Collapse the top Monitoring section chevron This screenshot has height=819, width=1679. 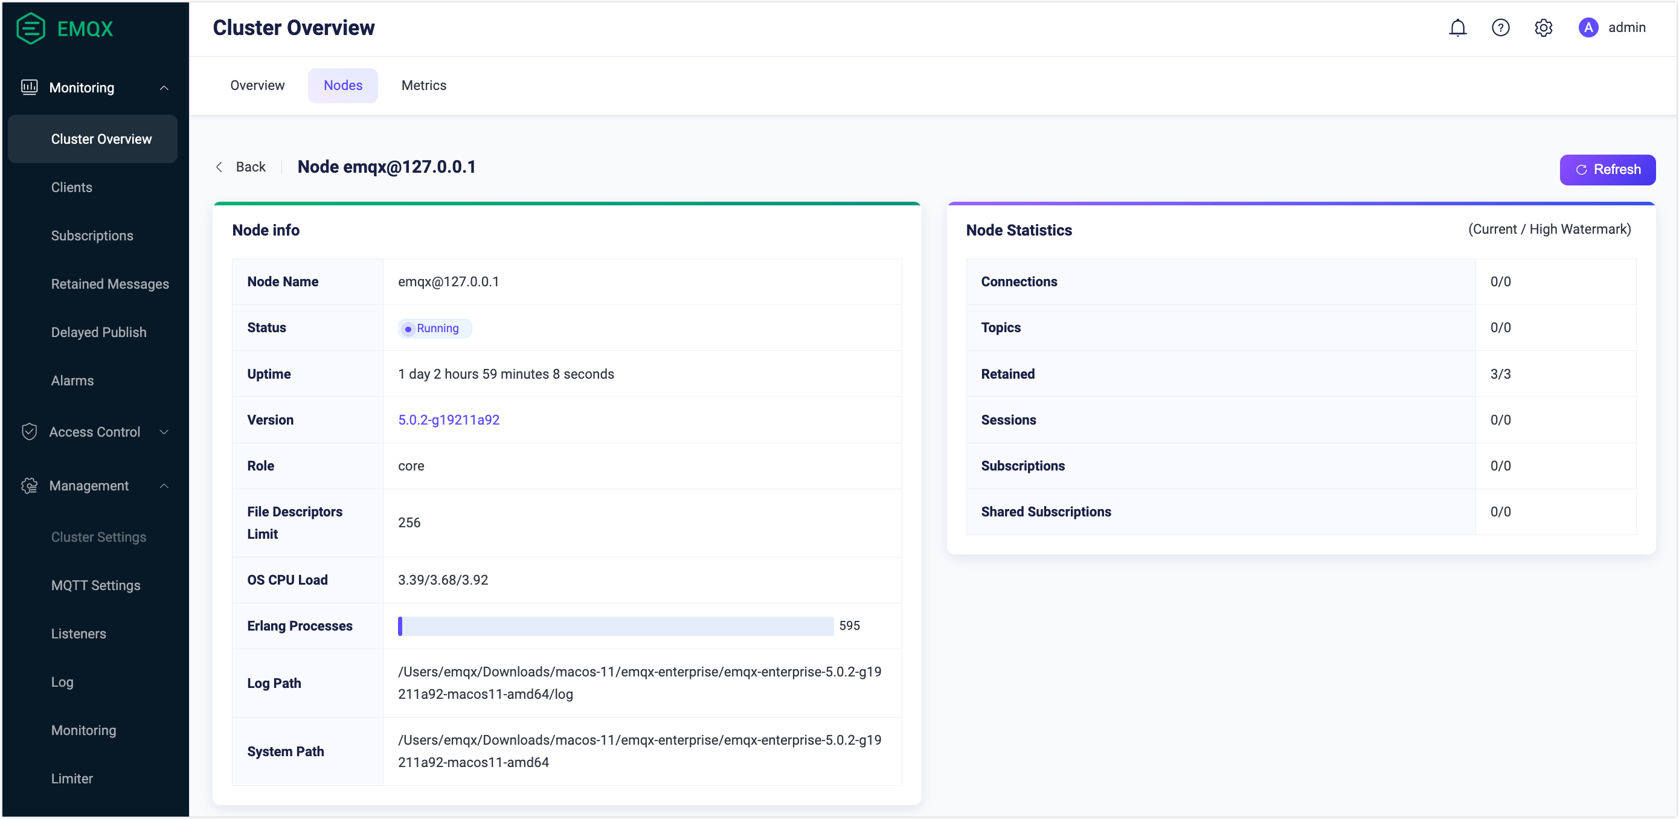tap(164, 88)
